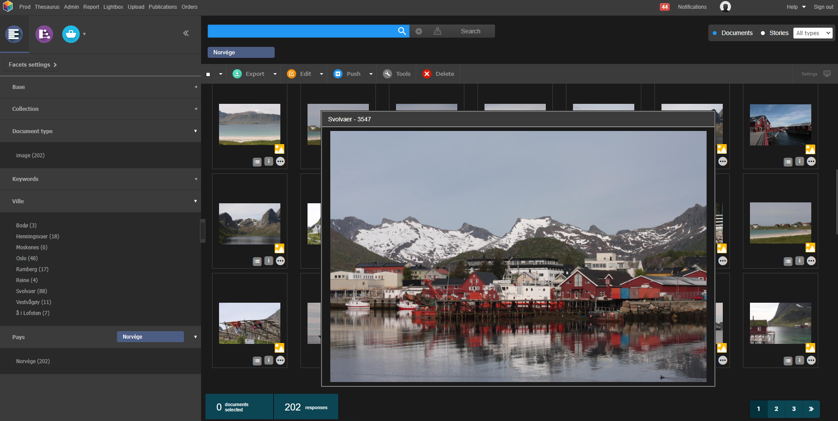Open the Tools wrench icon

click(x=387, y=74)
